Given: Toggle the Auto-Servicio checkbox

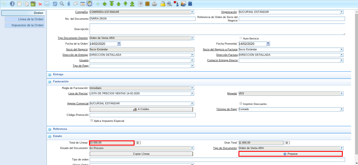Looking at the screenshot, I should pos(241,38).
